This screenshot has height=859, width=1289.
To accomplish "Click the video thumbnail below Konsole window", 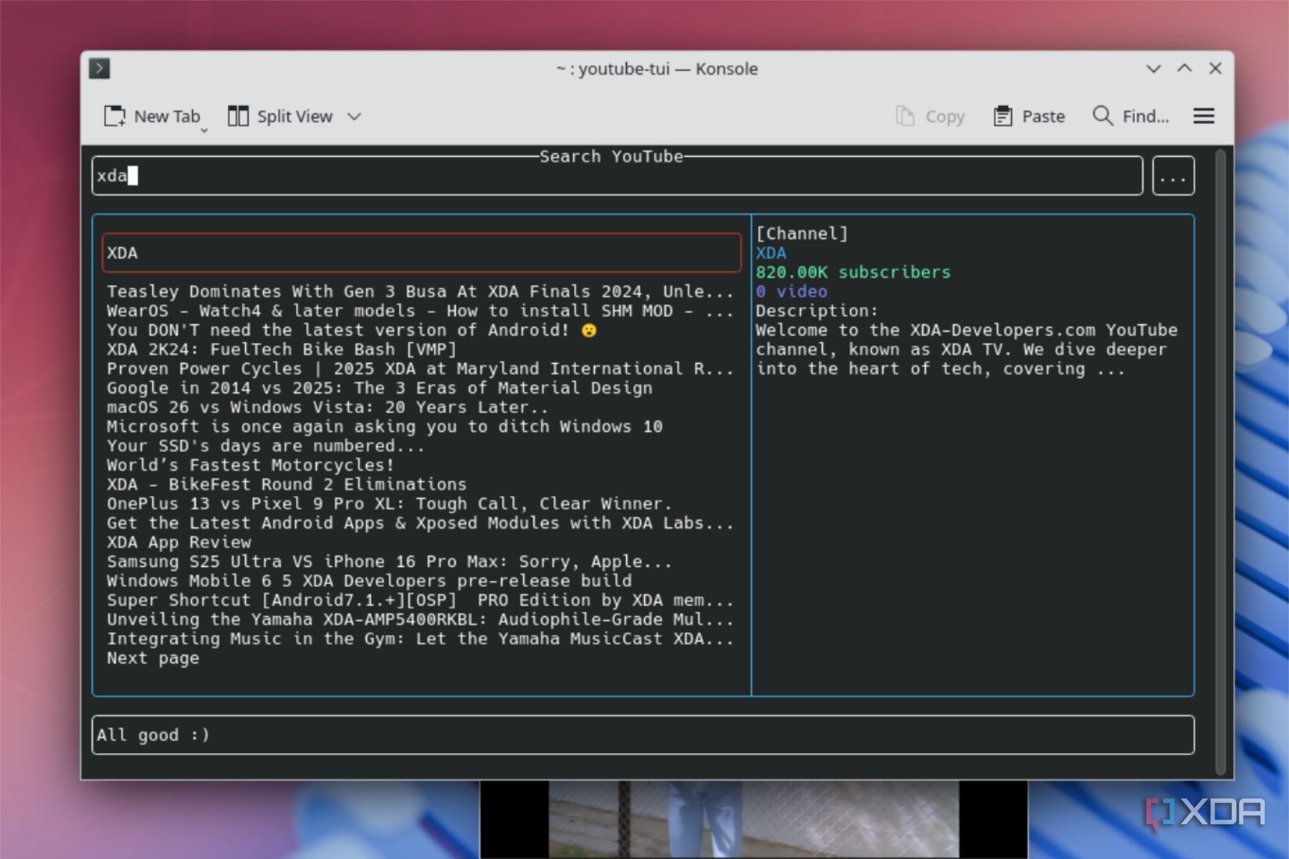I will [754, 820].
